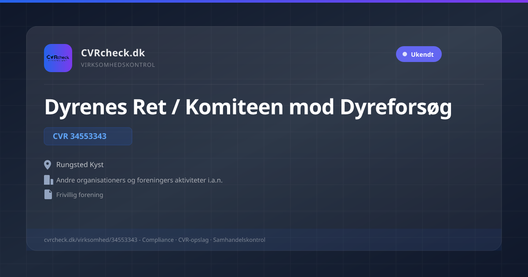Image resolution: width=528 pixels, height=277 pixels.
Task: Click the Frivillig forening company type text
Action: (x=80, y=195)
